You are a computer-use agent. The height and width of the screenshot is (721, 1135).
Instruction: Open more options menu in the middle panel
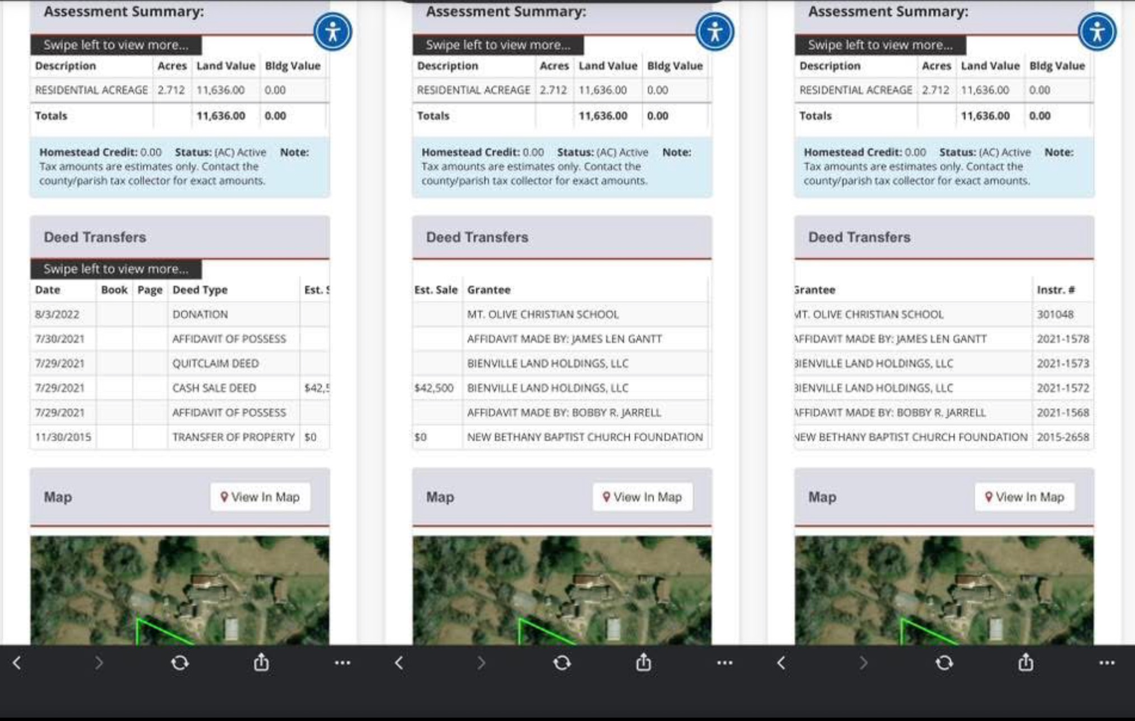coord(725,663)
